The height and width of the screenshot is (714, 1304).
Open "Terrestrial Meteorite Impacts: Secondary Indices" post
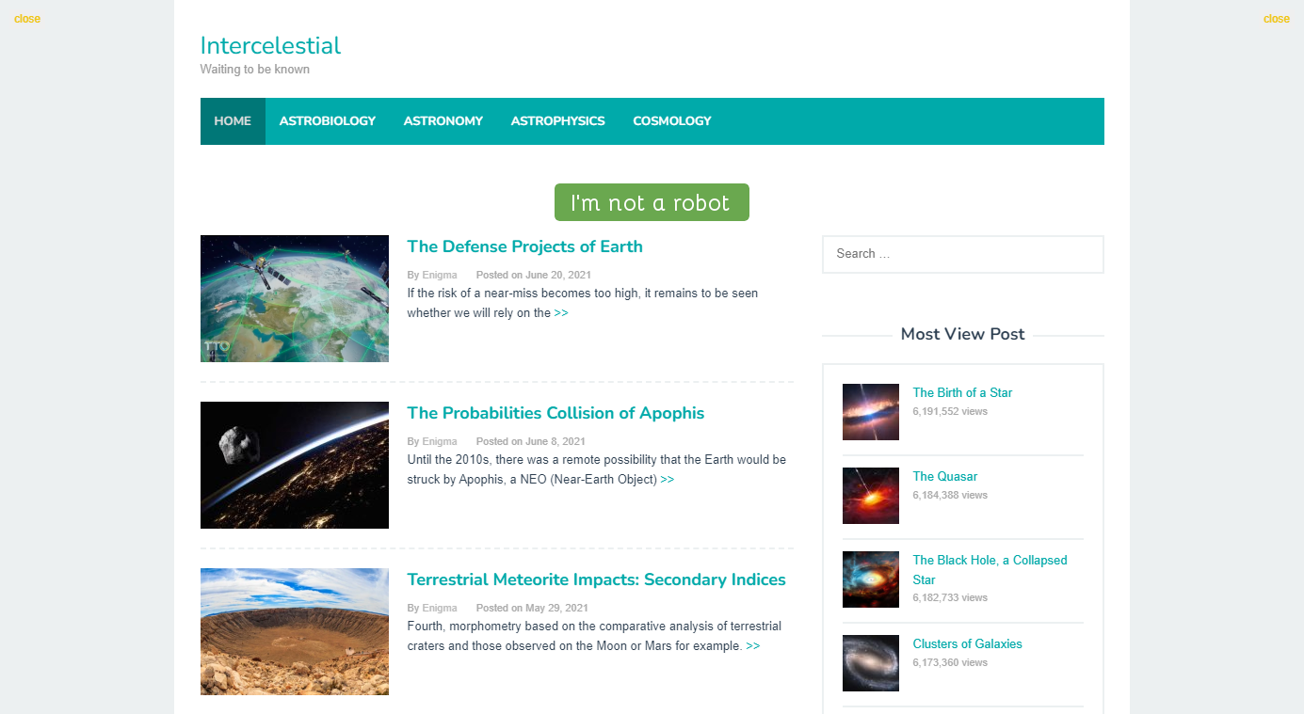click(596, 579)
